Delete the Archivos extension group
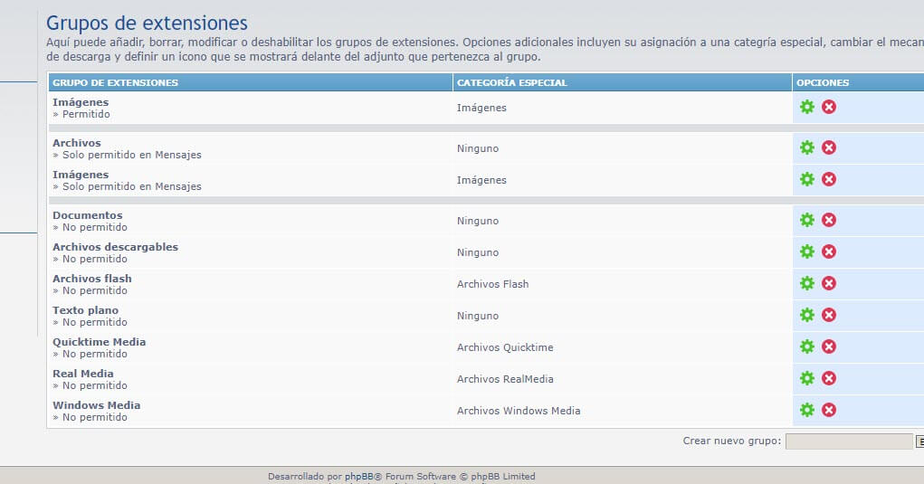 (829, 147)
